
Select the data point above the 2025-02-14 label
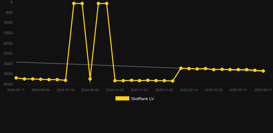click(x=189, y=69)
